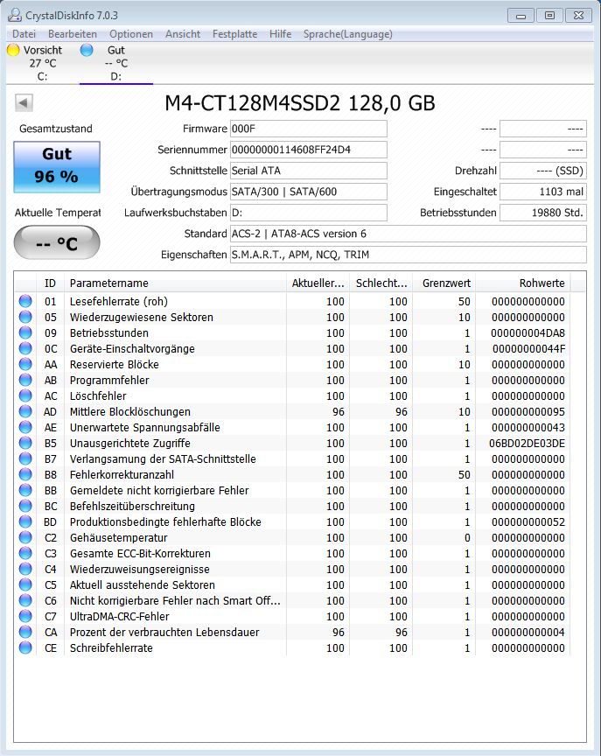Open the Festplatte menu
601x756 pixels.
pyautogui.click(x=234, y=34)
